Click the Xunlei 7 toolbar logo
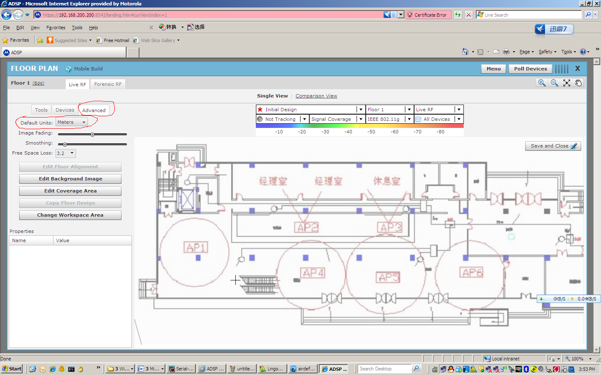This screenshot has height=375, width=601. [554, 29]
